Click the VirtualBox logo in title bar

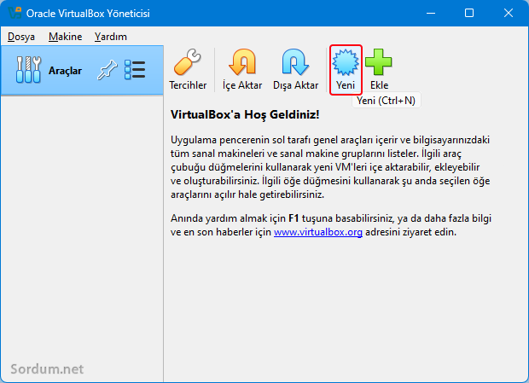point(15,13)
